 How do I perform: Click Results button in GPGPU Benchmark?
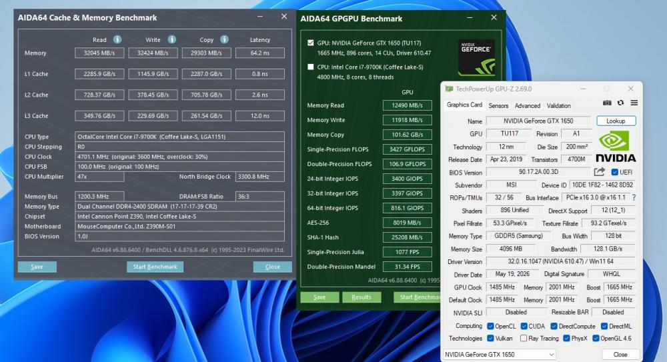click(x=362, y=297)
